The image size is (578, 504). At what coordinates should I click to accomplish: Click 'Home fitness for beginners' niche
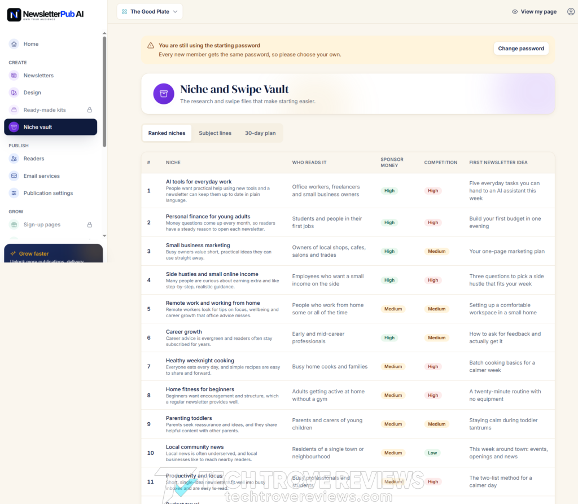click(200, 389)
